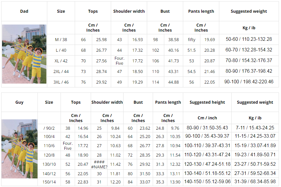Select the '/ 90/2' size cell
The width and height of the screenshot is (281, 187).
(x=49, y=128)
